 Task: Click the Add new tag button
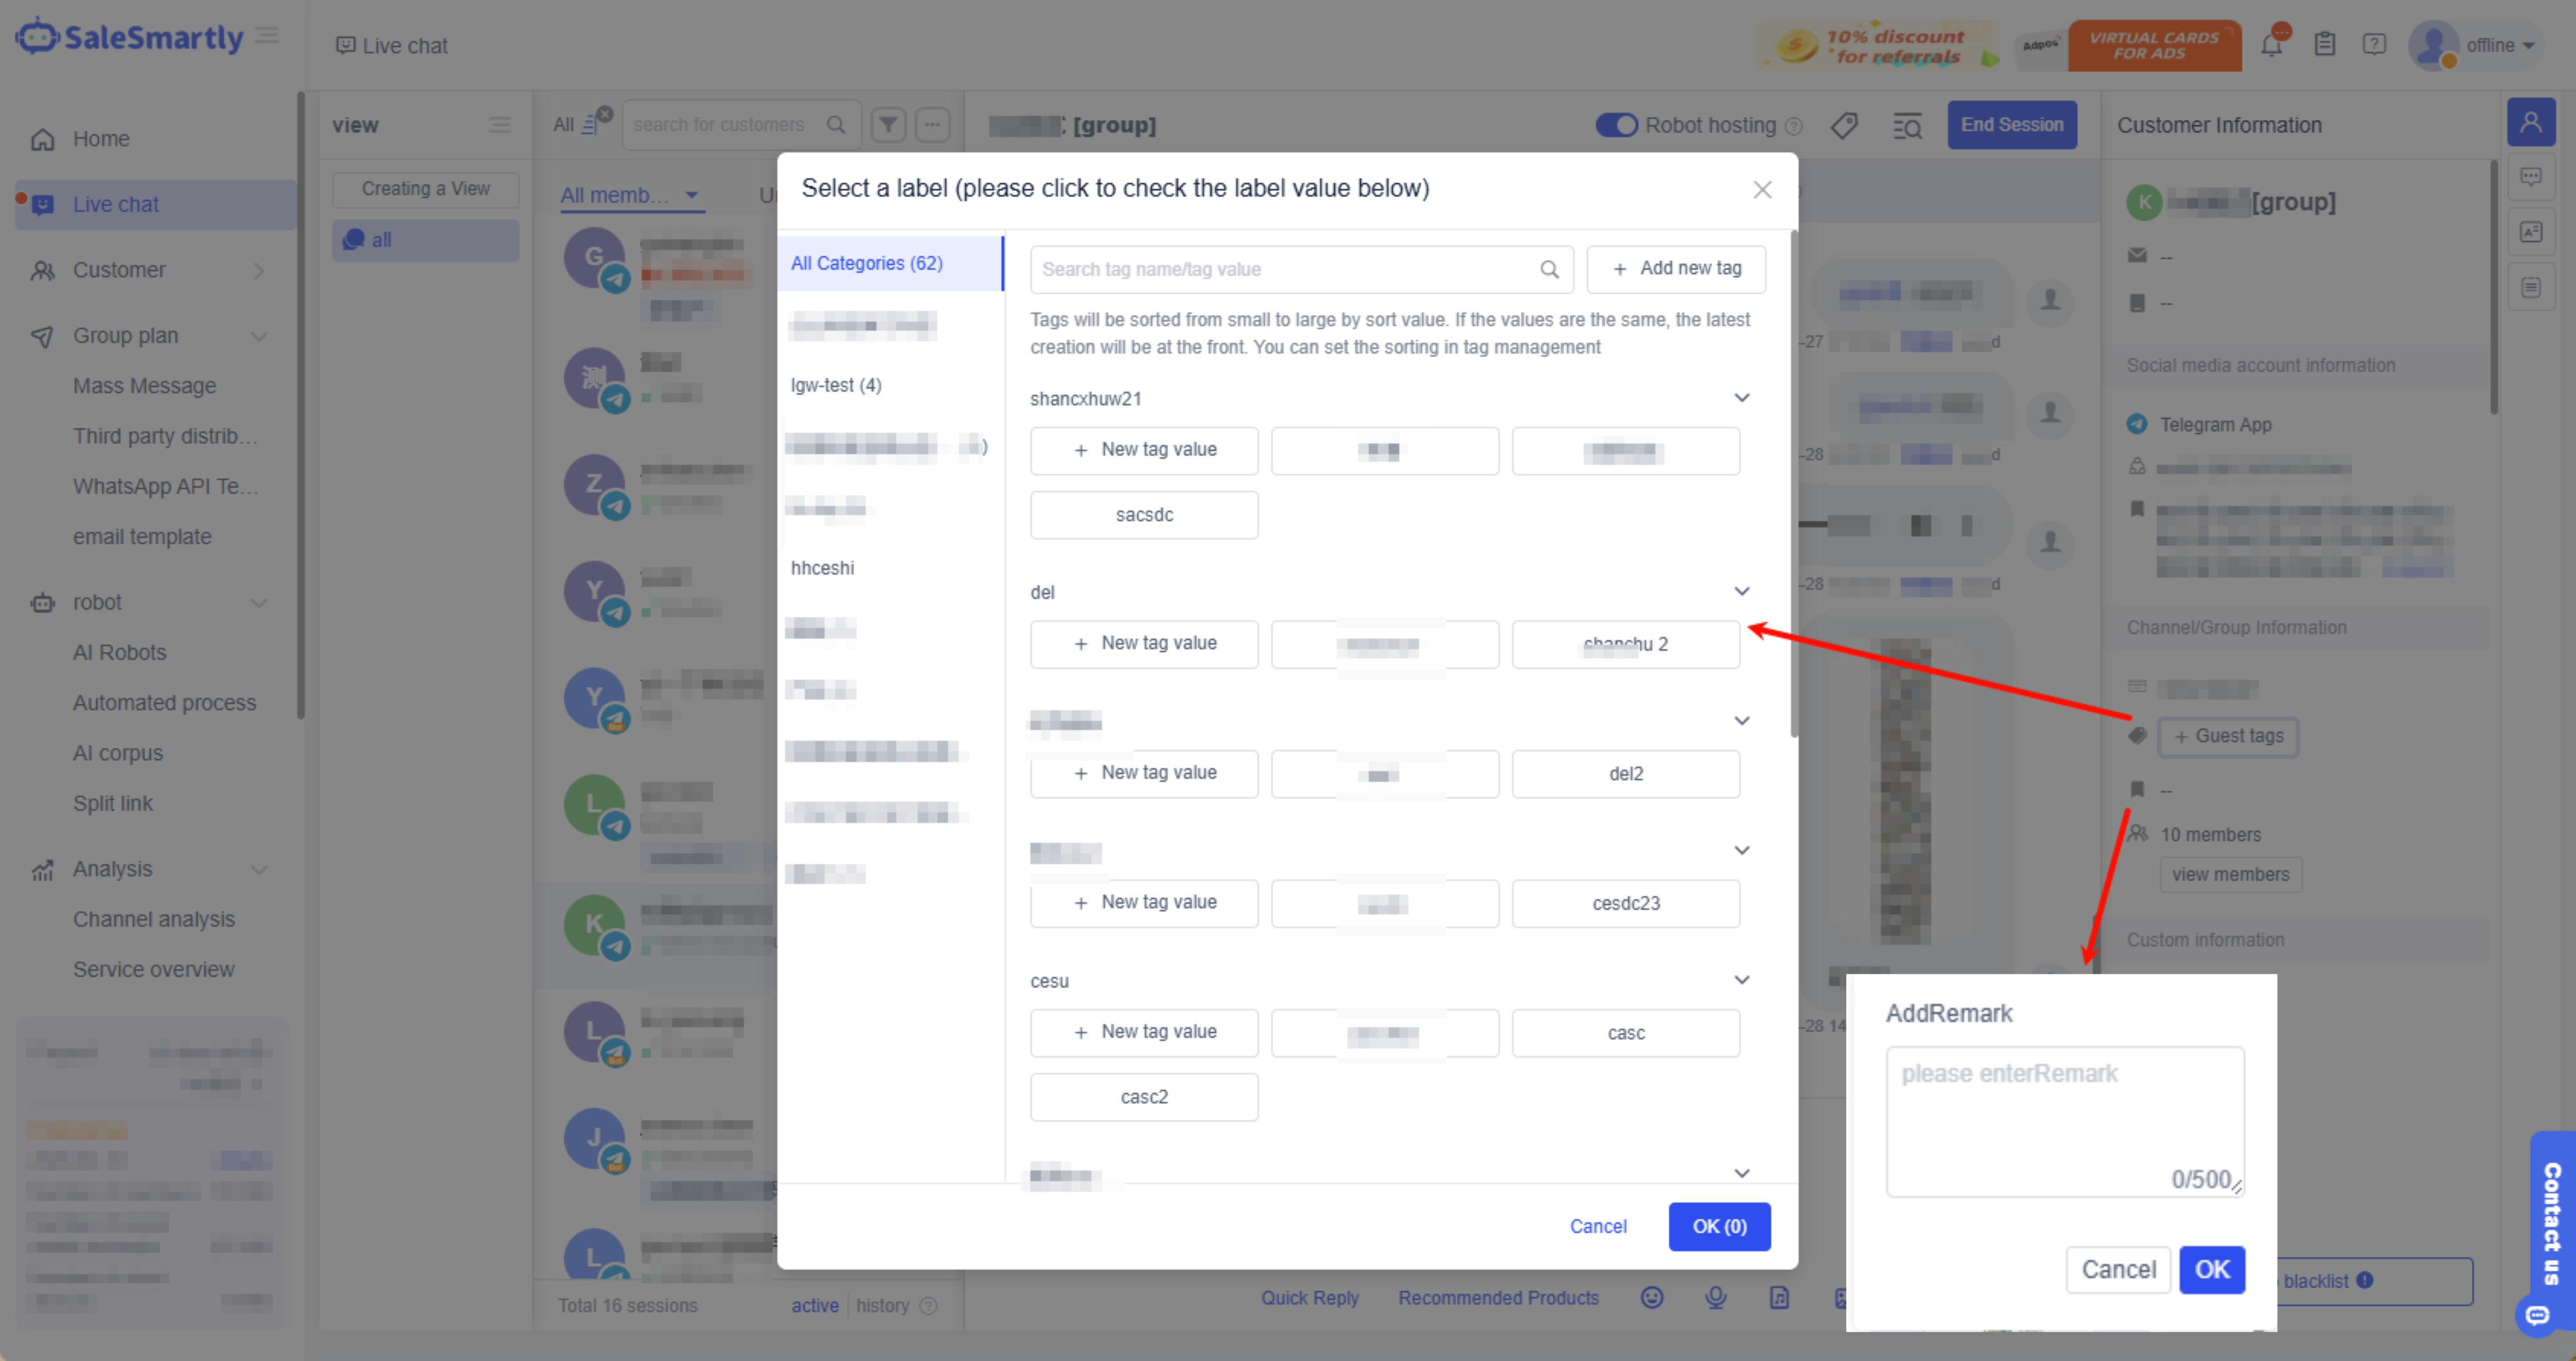coord(1676,268)
